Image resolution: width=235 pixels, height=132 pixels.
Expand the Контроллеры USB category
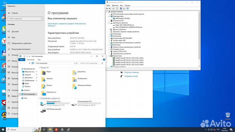pos(109,40)
